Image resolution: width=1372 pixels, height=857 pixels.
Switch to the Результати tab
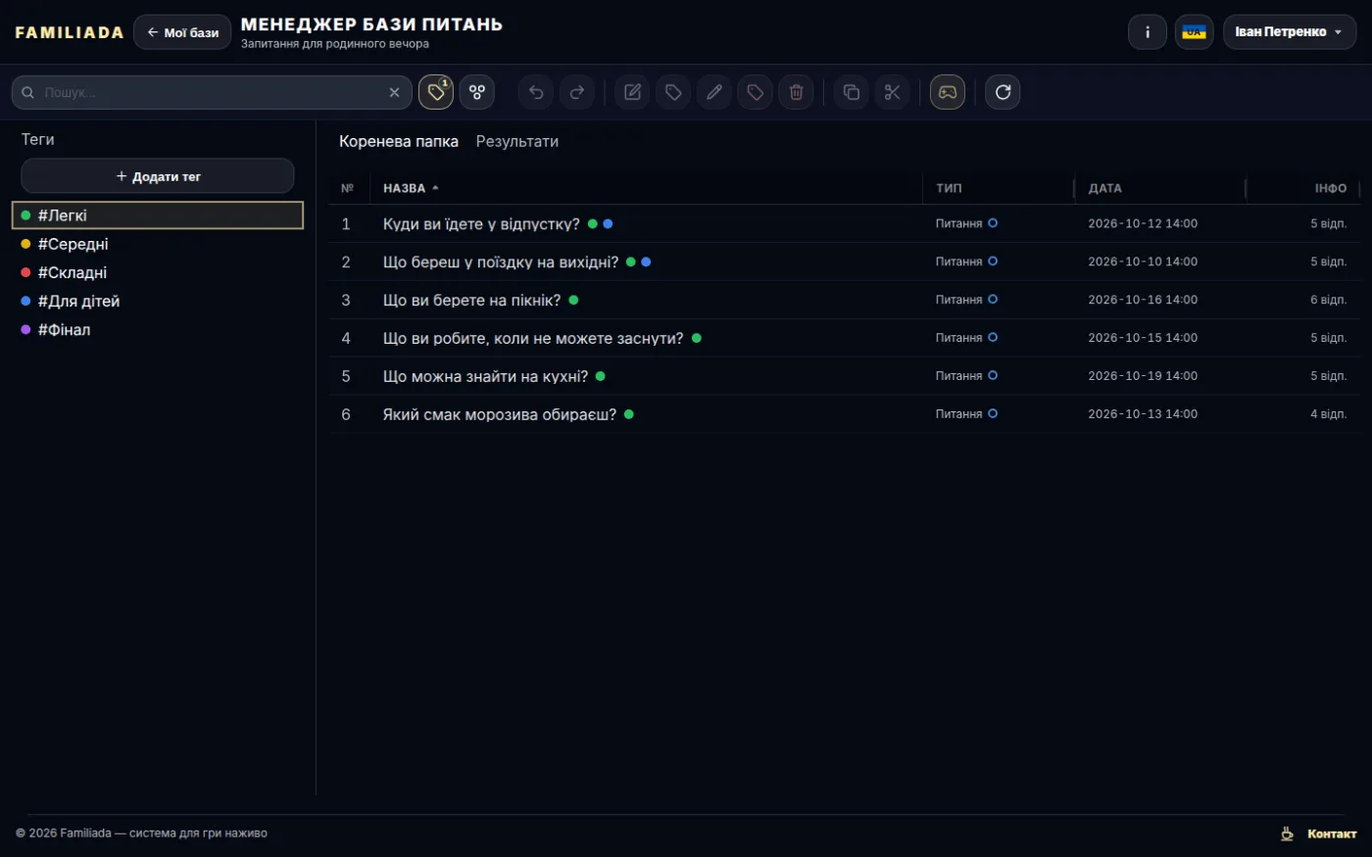coord(517,141)
